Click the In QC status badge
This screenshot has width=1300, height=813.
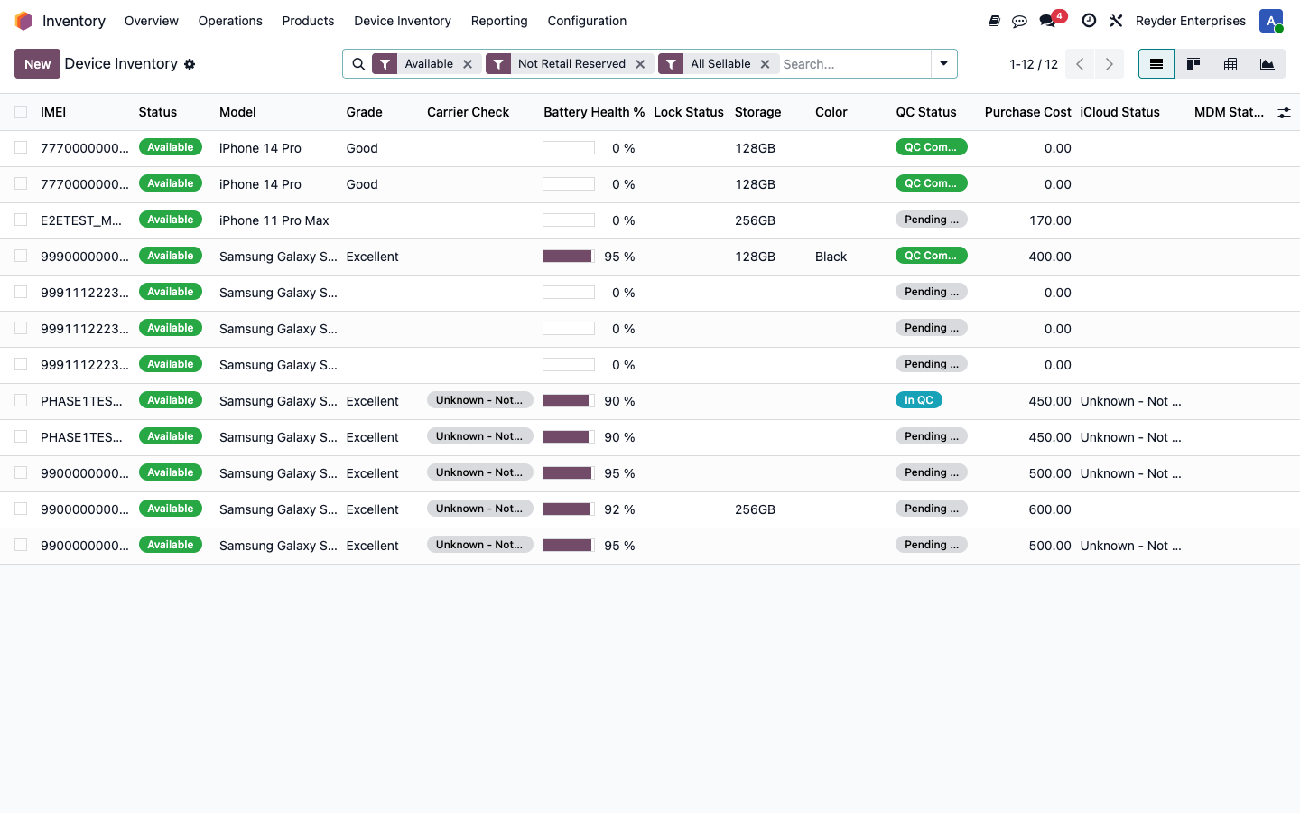point(919,400)
